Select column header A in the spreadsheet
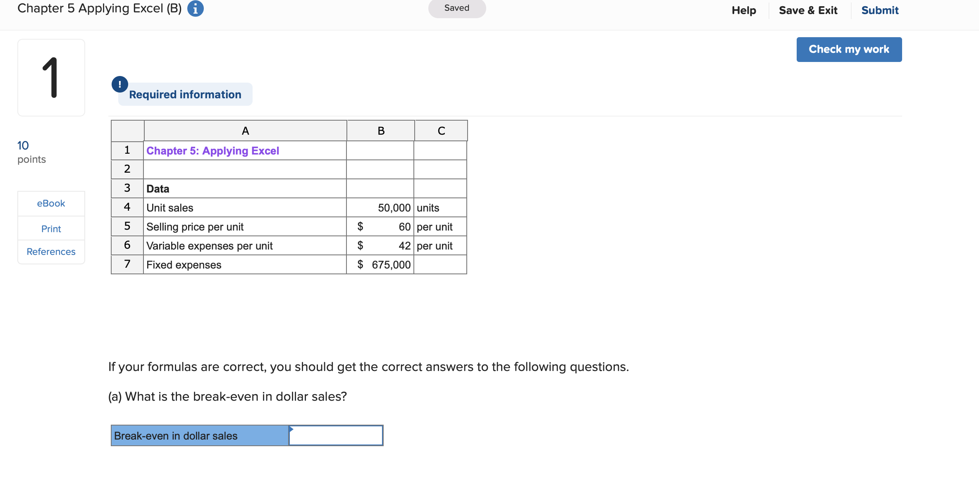This screenshot has width=979, height=504. (245, 130)
